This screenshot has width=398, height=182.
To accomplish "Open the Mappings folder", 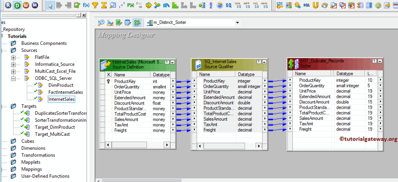I will click(x=31, y=169).
